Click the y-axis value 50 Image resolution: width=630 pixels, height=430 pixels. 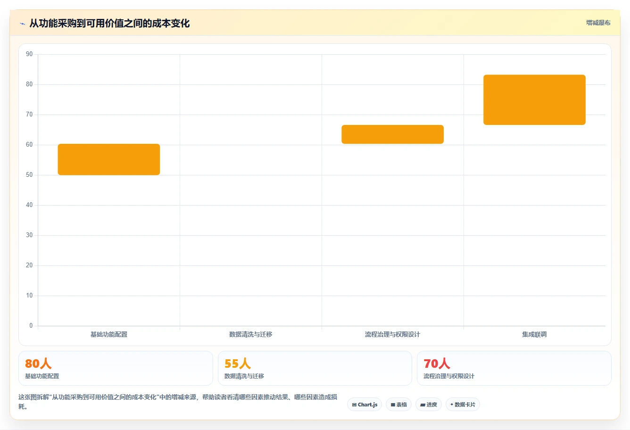click(x=29, y=175)
